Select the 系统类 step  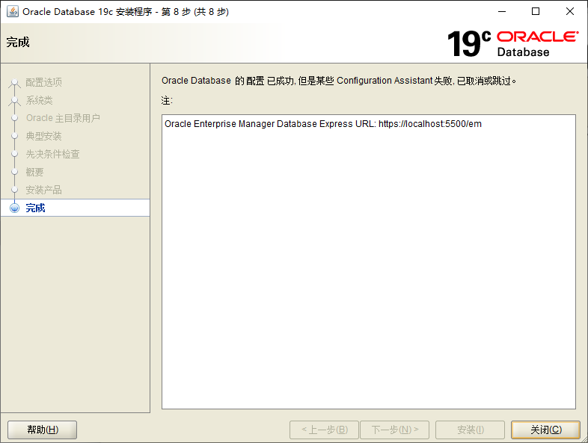click(39, 100)
